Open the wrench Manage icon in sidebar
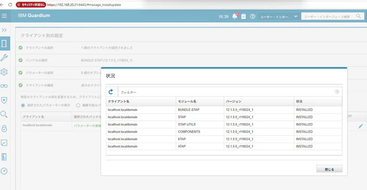 click(x=4, y=58)
